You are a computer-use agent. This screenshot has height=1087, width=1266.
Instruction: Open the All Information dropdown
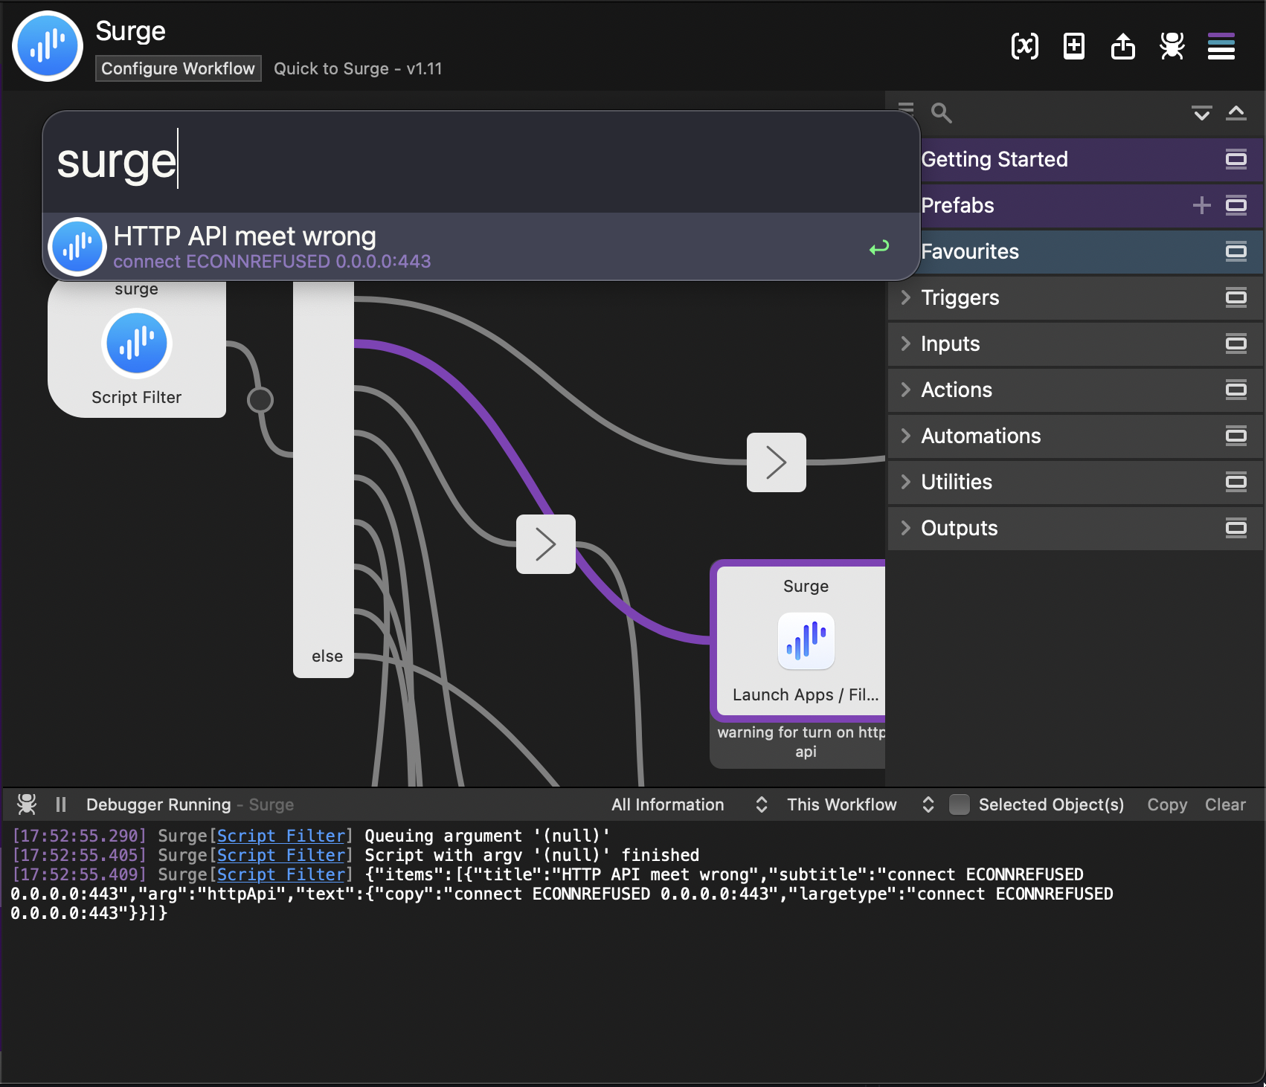(x=689, y=804)
